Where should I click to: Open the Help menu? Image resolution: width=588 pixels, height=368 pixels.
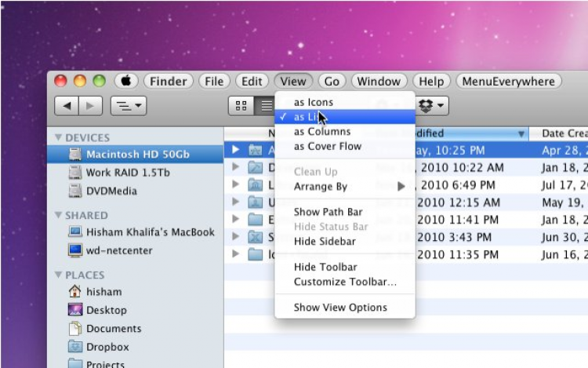tap(431, 81)
